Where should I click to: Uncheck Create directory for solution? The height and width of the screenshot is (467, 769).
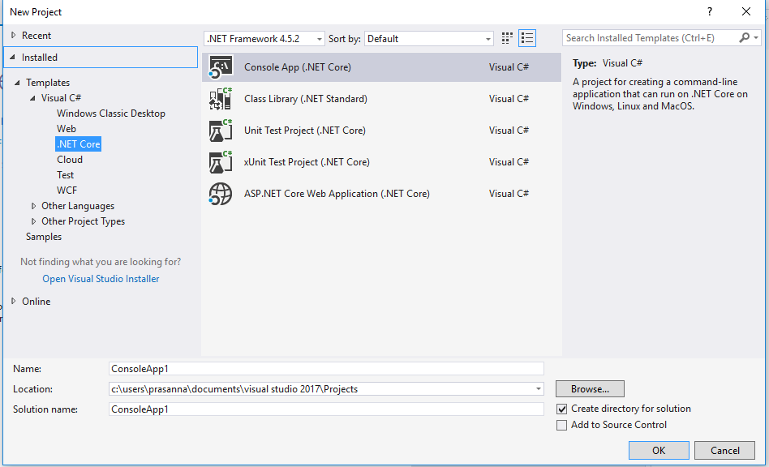(562, 409)
